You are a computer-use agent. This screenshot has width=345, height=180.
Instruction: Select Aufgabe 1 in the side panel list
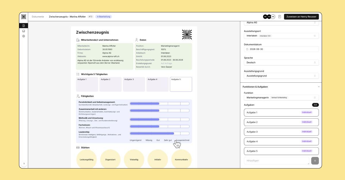click(x=281, y=113)
